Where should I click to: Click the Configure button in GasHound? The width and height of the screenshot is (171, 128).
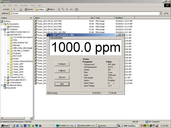pos(62,64)
